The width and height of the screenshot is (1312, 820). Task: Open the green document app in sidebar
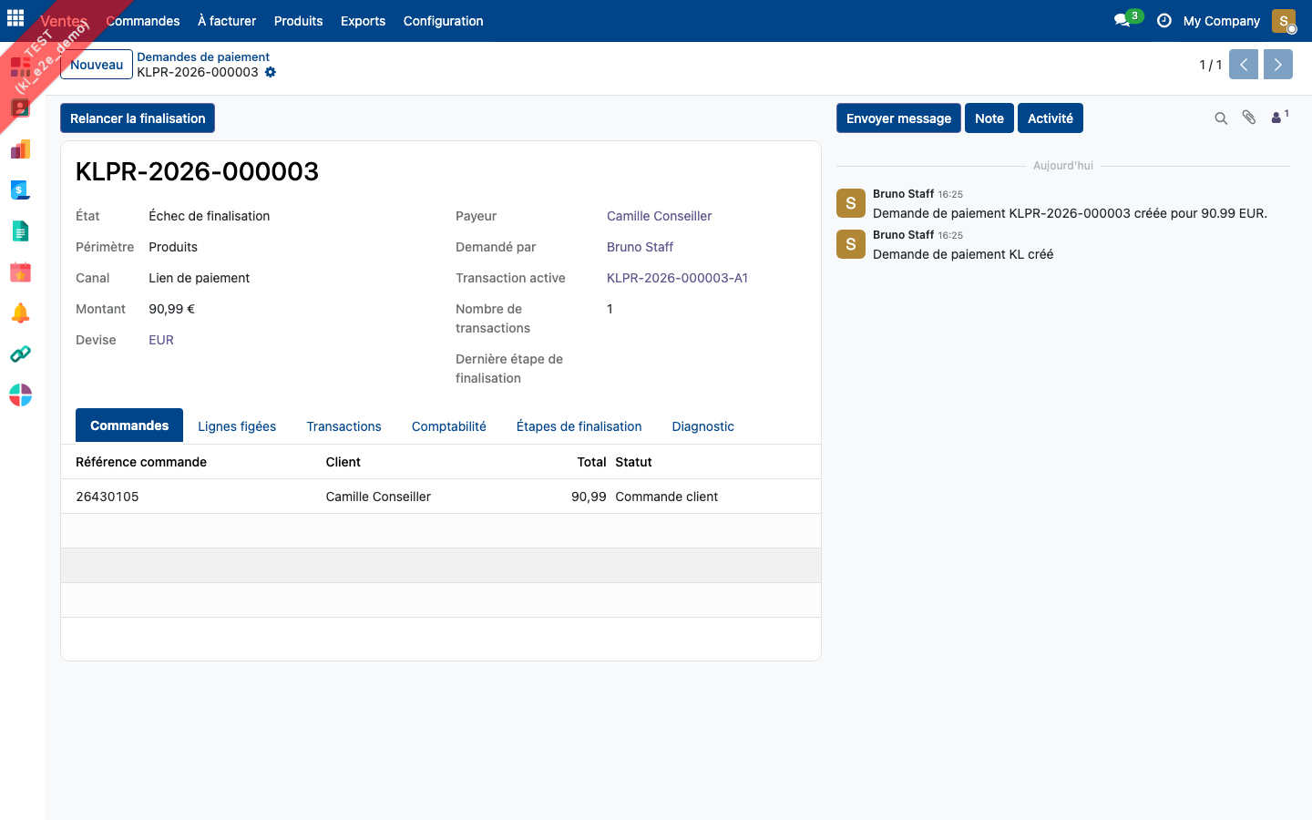(x=20, y=231)
